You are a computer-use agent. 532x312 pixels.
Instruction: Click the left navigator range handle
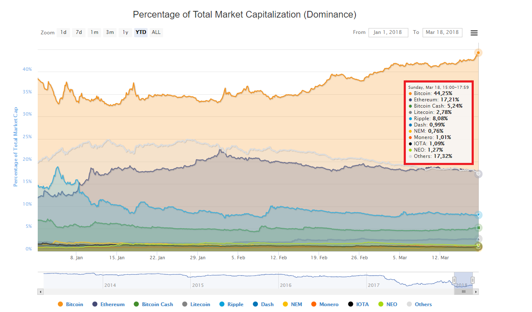(454, 280)
